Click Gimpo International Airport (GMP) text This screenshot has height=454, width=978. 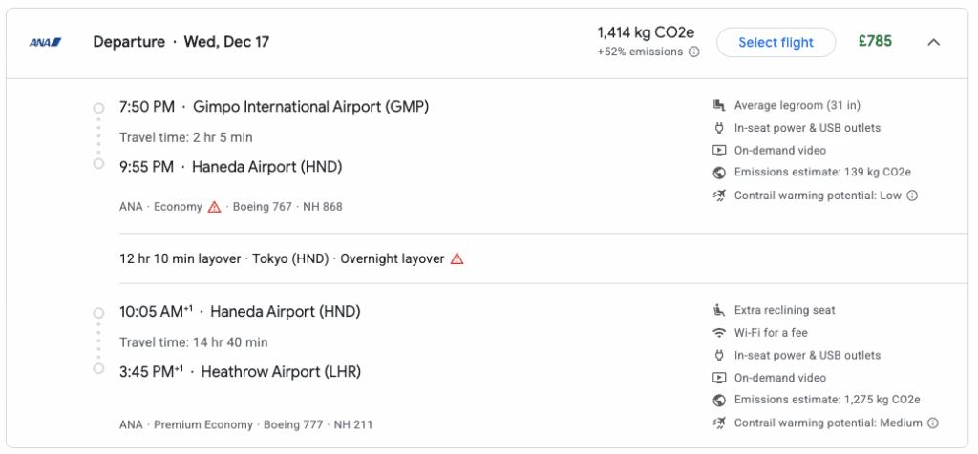[x=310, y=107]
